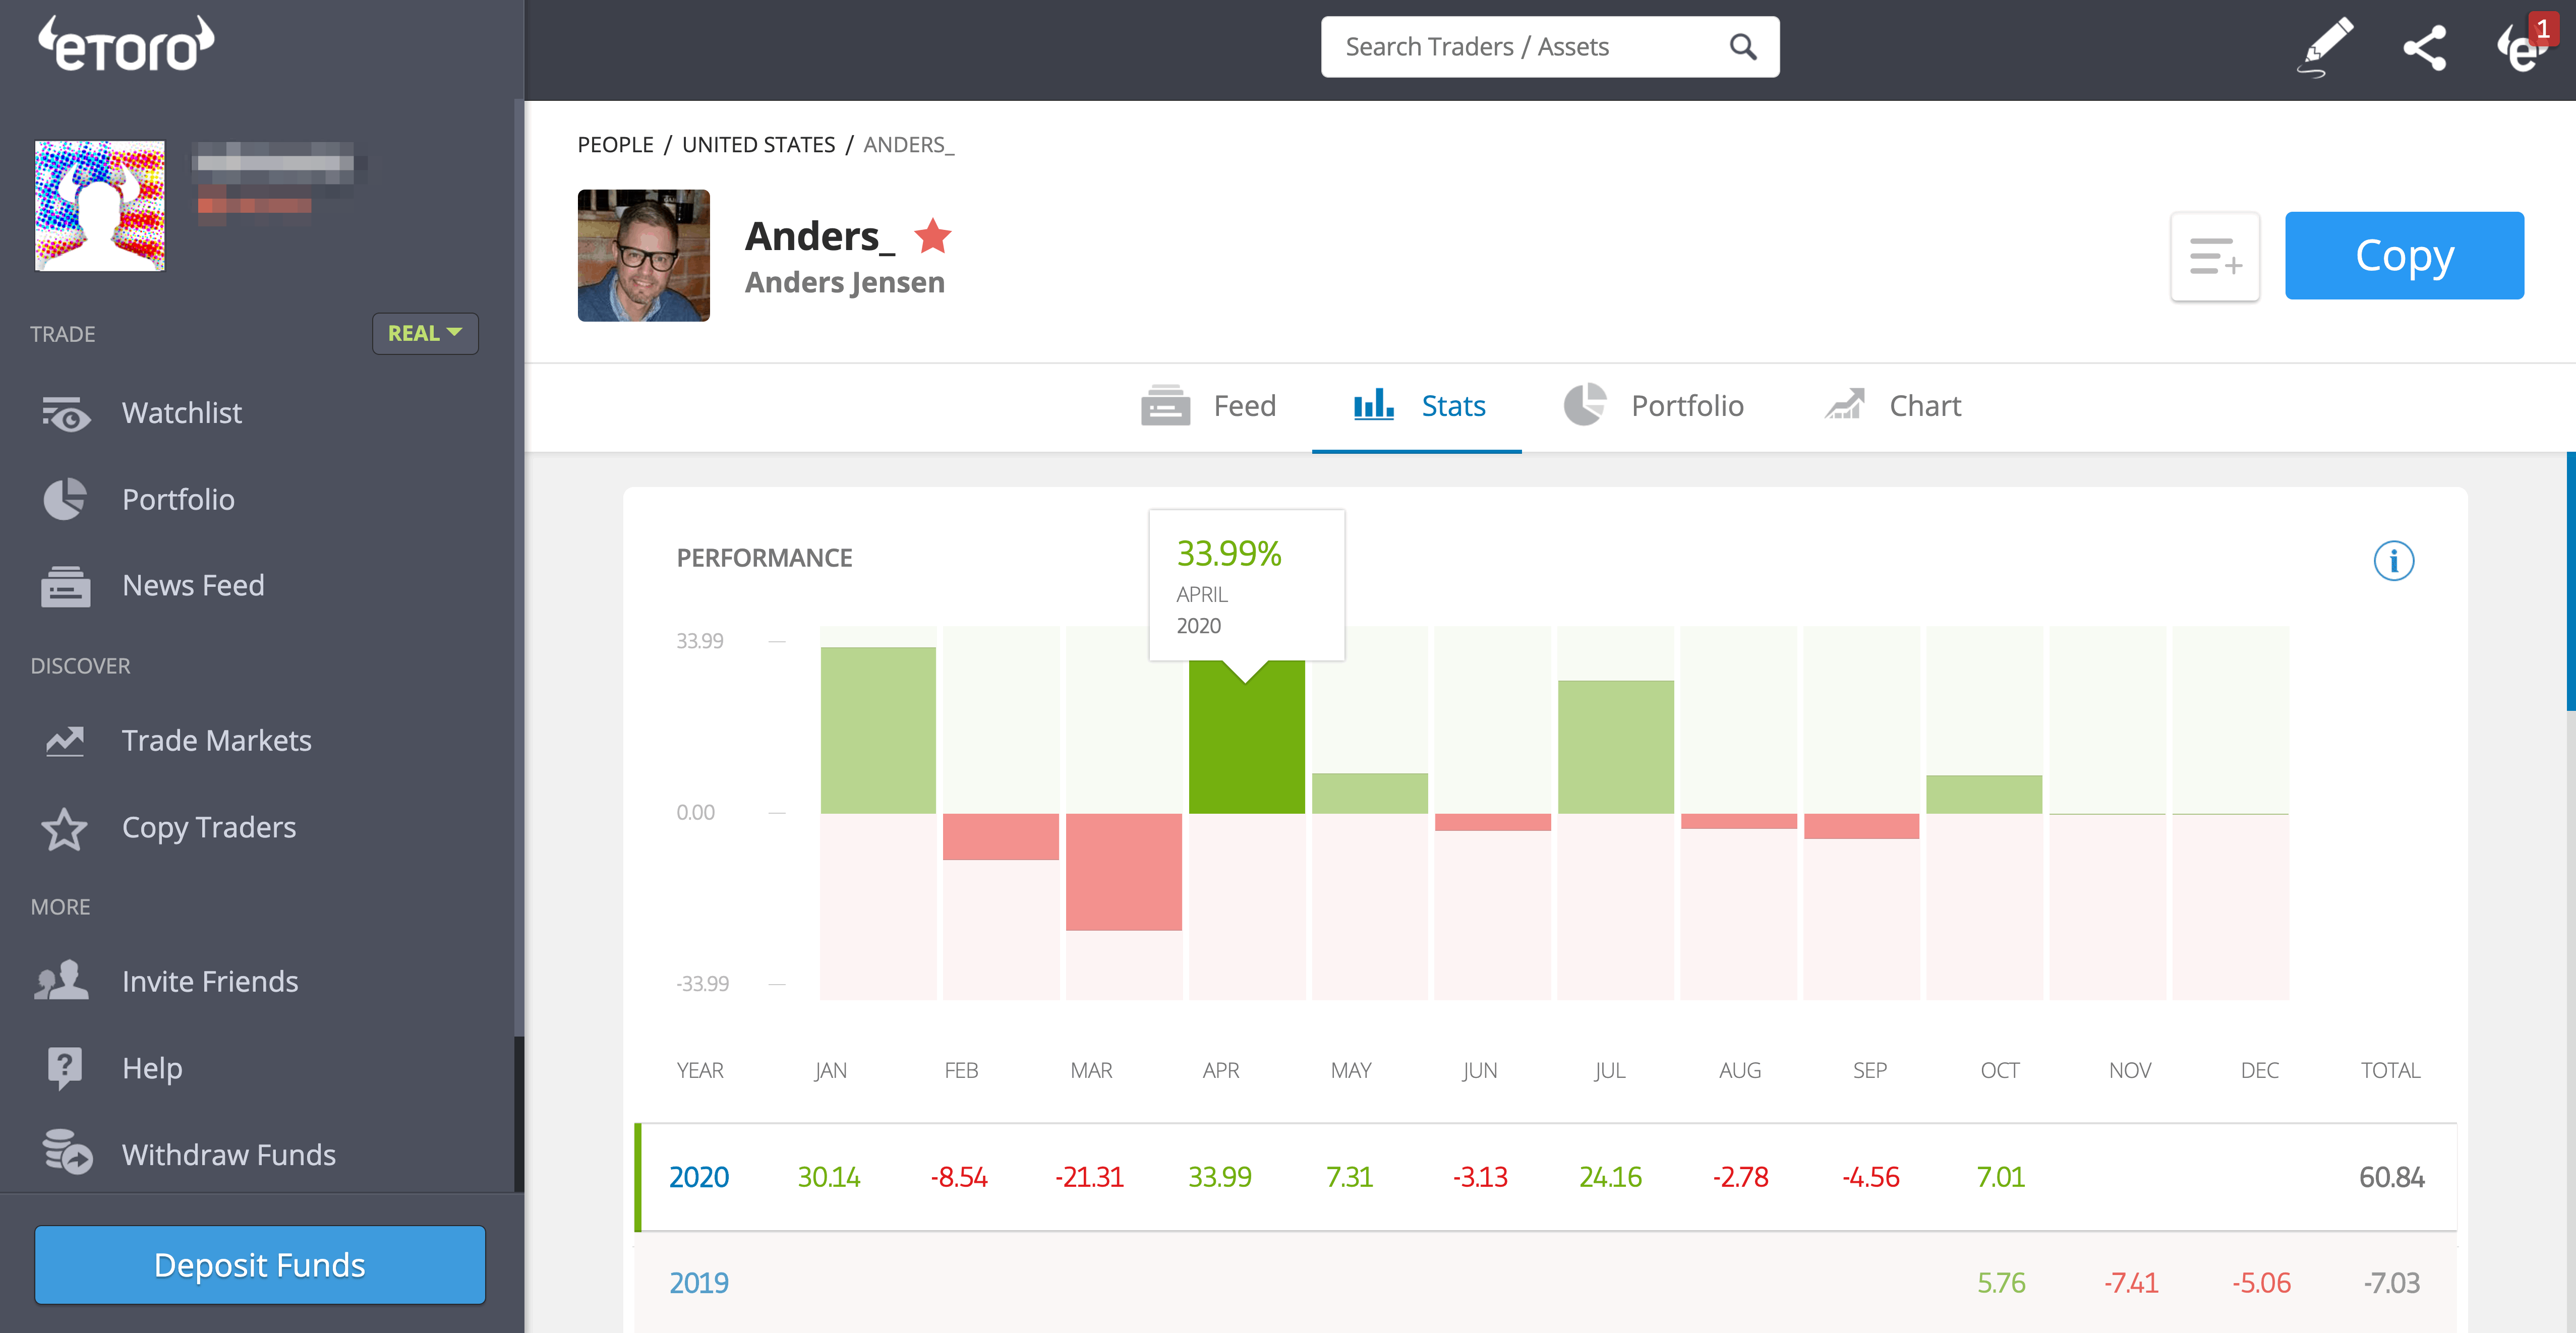Click the Portfolio tab pie icon
2576x1333 pixels.
[1585, 405]
